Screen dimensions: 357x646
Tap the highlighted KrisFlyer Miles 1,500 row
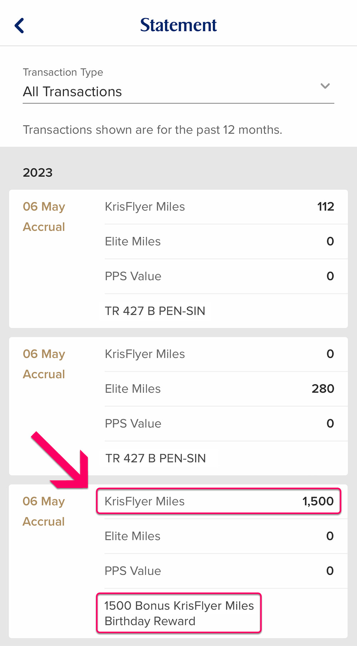218,501
